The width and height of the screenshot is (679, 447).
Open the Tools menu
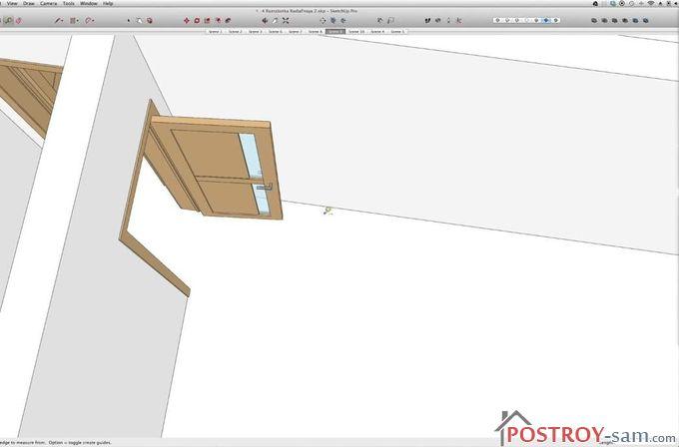[68, 4]
